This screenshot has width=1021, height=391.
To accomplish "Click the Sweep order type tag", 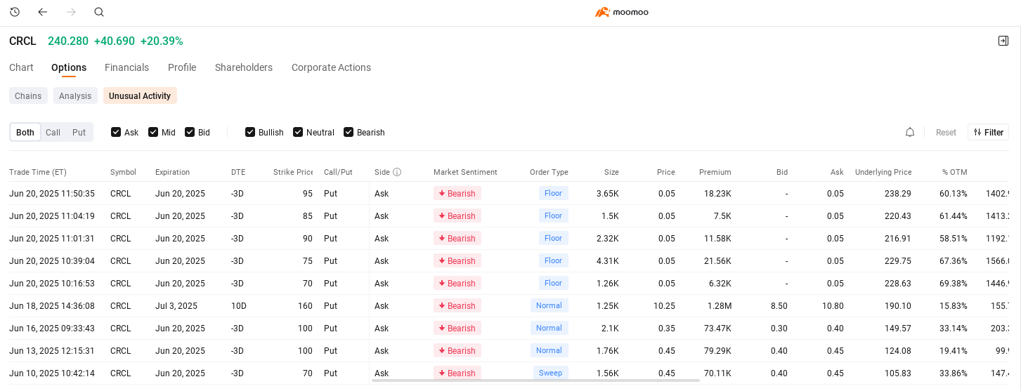I will (551, 373).
